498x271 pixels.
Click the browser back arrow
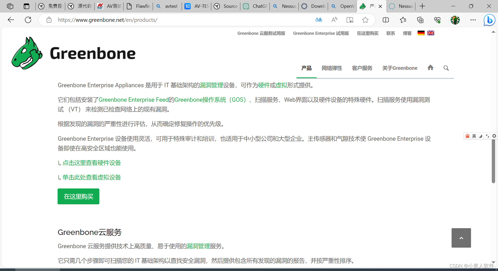(x=11, y=20)
